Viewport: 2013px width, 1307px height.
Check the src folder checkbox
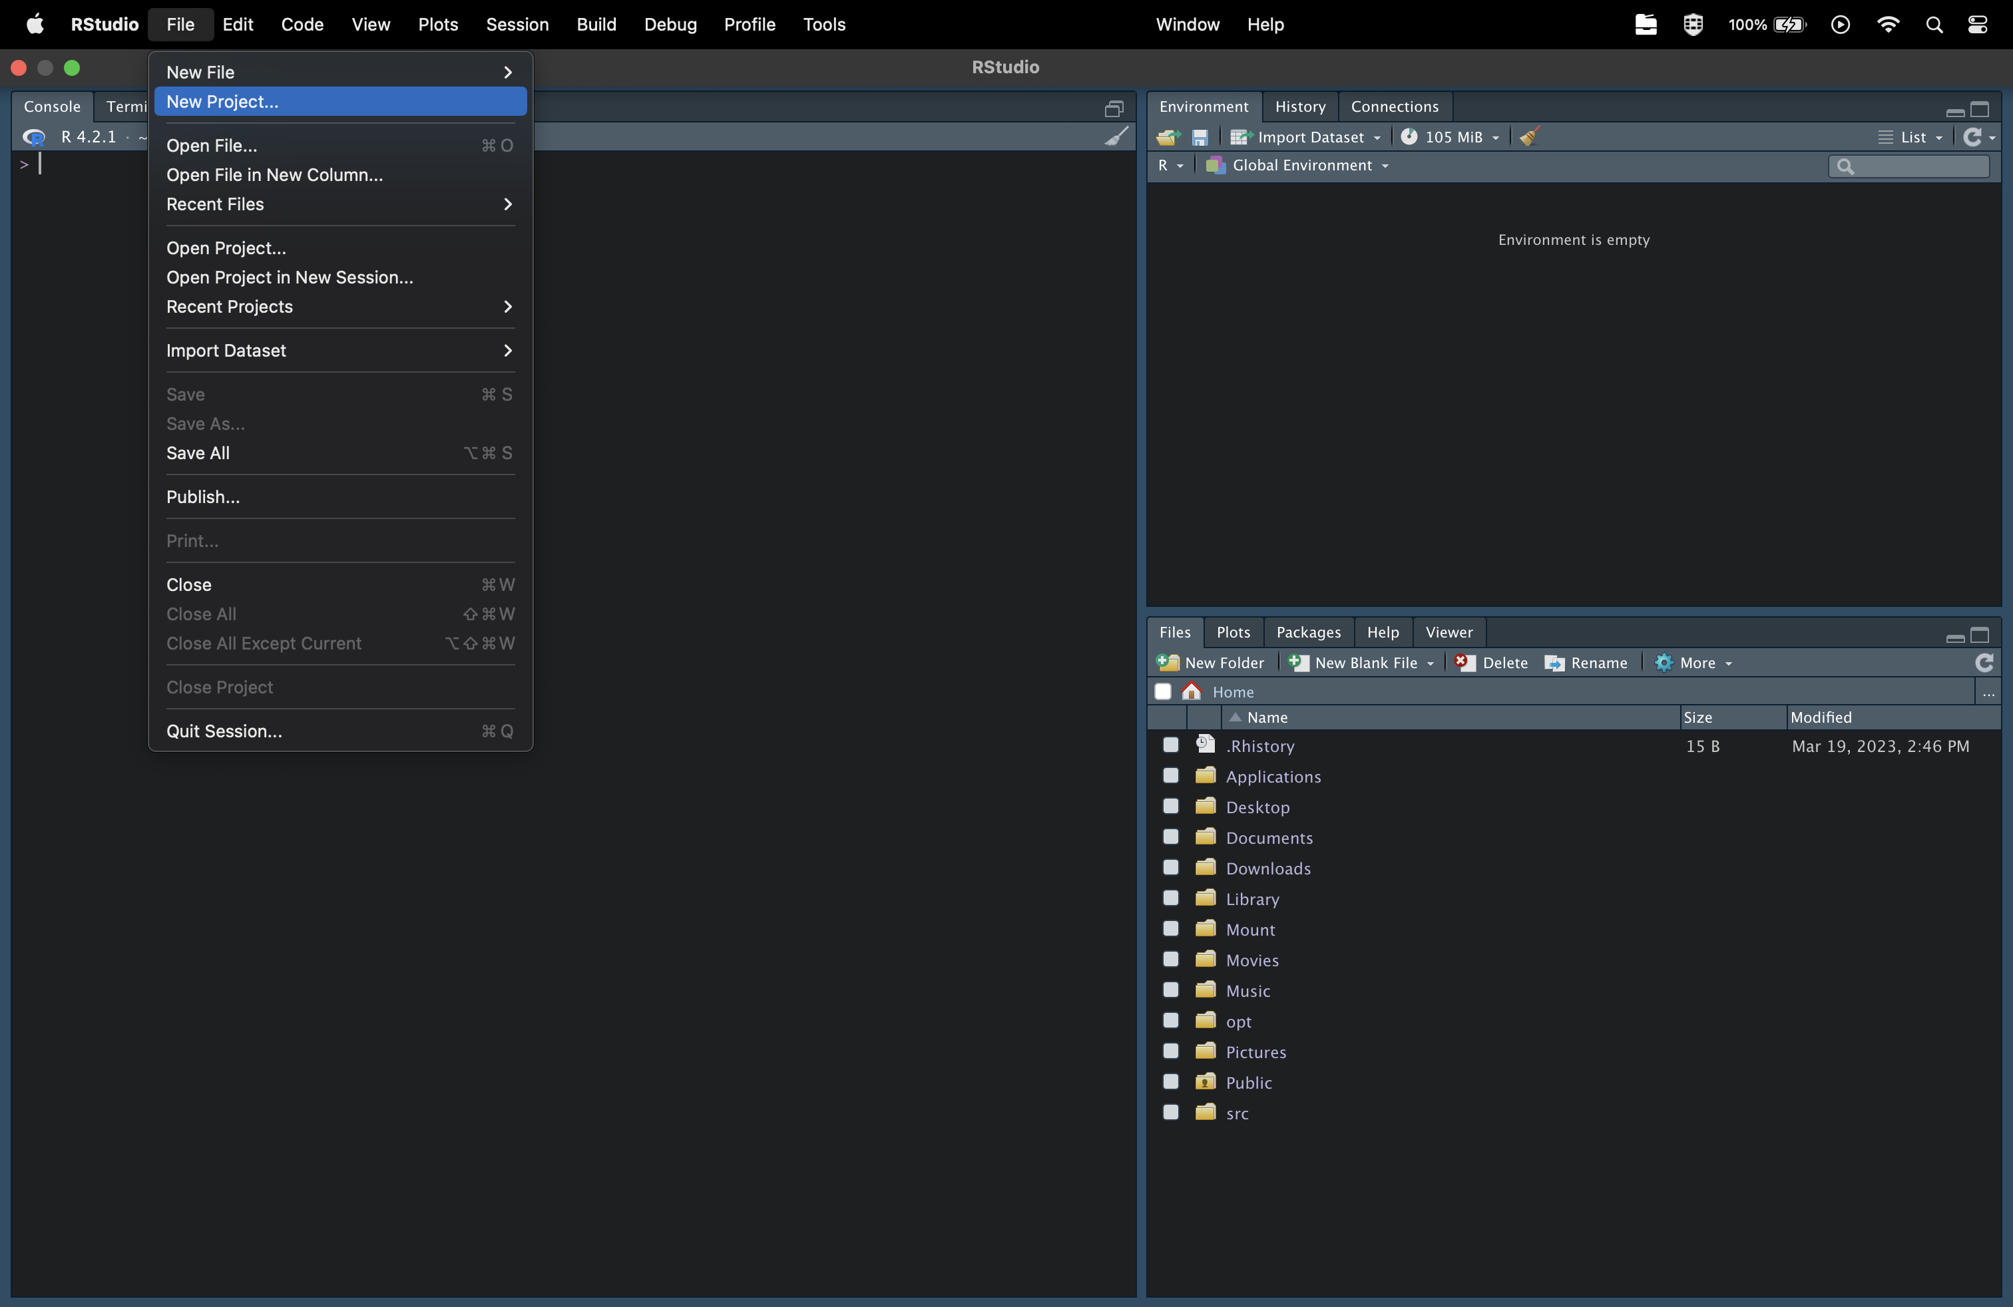1170,1112
